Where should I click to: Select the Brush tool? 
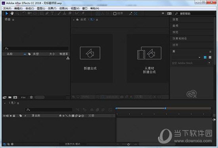tap(59, 13)
